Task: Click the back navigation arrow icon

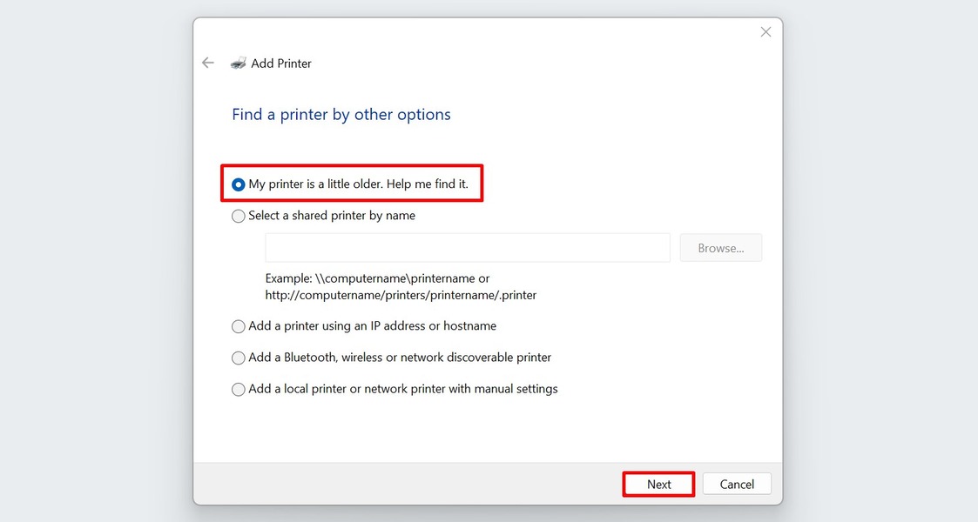Action: pos(208,62)
